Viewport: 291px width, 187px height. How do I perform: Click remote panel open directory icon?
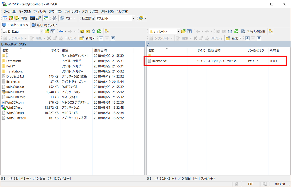(x=183, y=31)
